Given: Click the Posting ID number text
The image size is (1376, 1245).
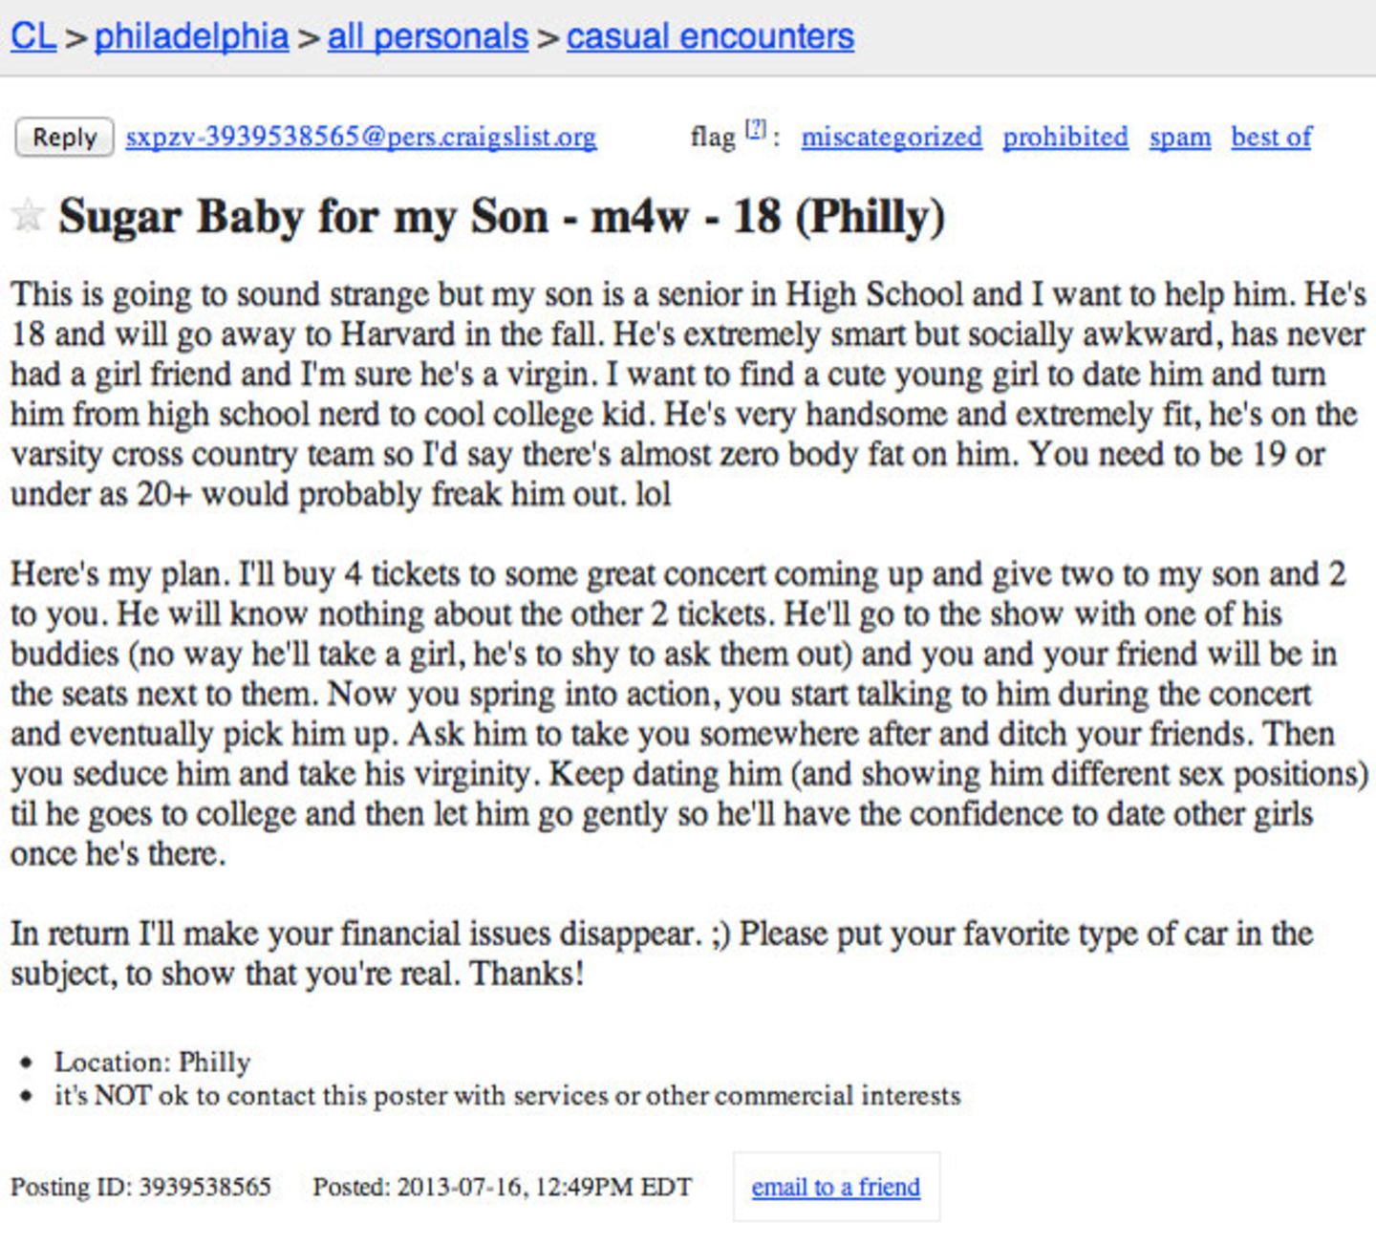Looking at the screenshot, I should coord(204,1187).
